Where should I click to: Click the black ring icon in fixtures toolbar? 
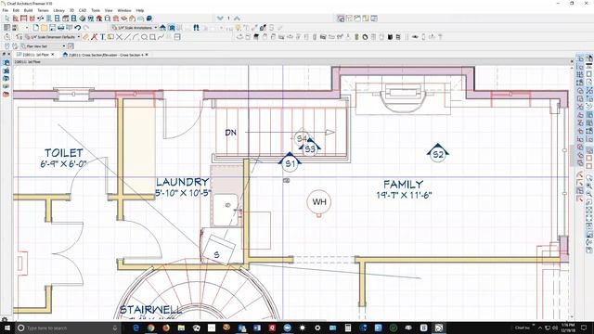pos(365,37)
